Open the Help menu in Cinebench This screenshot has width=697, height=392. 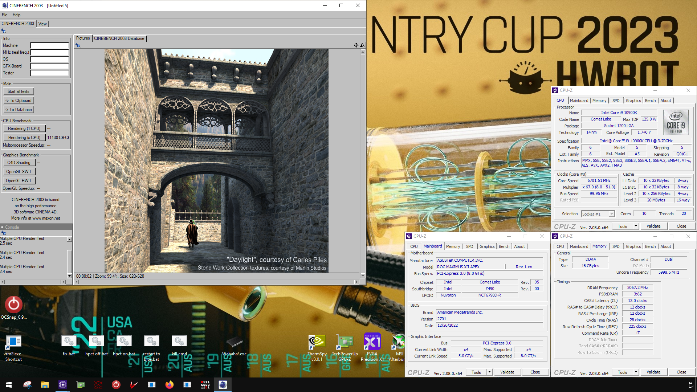click(16, 15)
